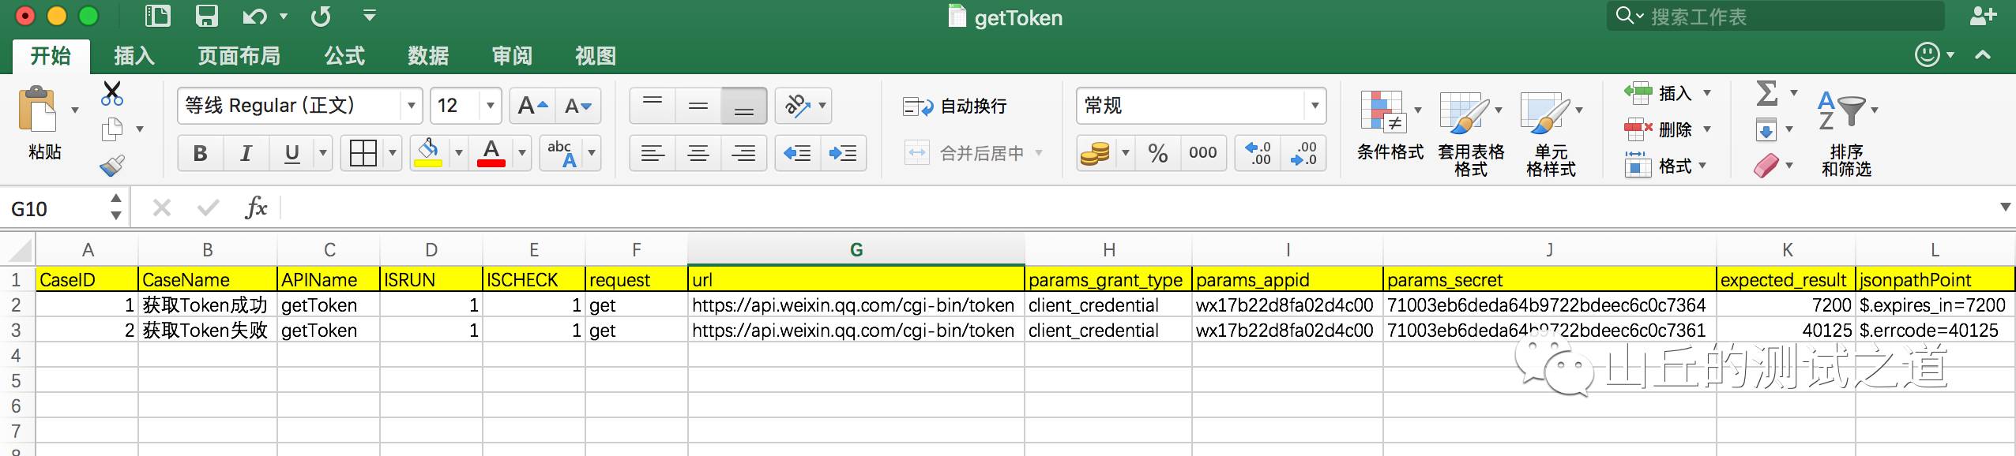Click the AutoSum sigma icon
The width and height of the screenshot is (2016, 456).
coord(1766,93)
